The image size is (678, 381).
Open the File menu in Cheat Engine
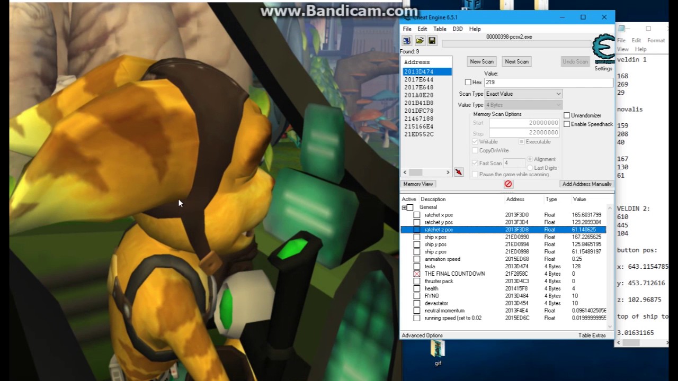(407, 29)
